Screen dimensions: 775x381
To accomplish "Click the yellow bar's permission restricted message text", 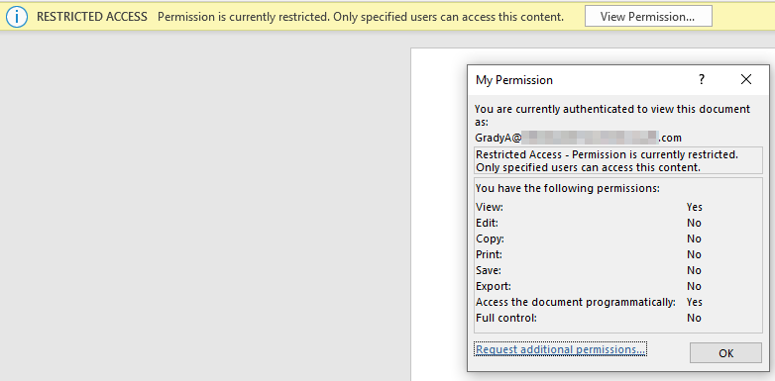I will point(361,17).
